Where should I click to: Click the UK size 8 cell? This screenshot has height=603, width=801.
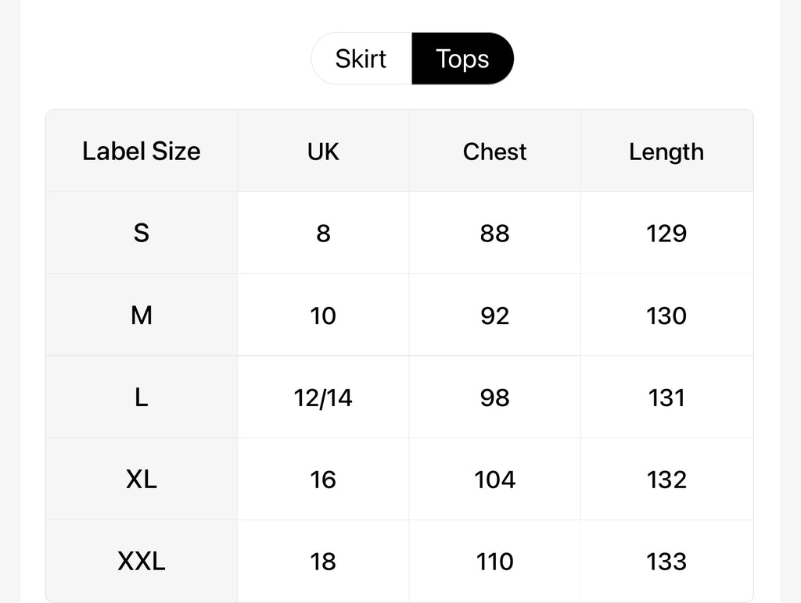coord(323,233)
